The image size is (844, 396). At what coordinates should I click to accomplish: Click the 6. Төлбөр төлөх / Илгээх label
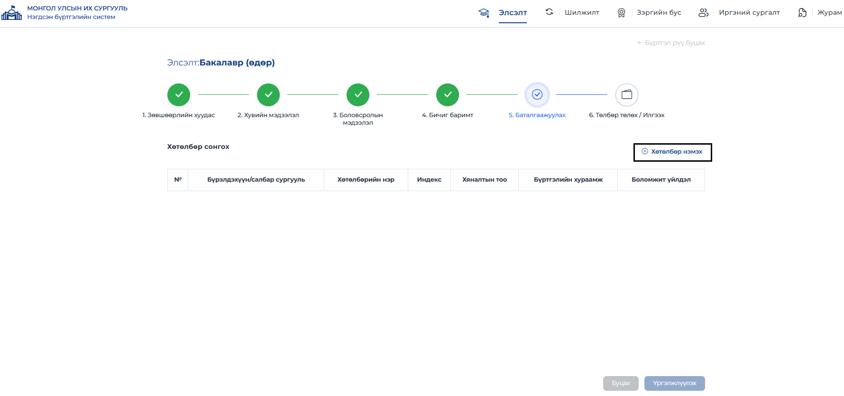tap(627, 115)
